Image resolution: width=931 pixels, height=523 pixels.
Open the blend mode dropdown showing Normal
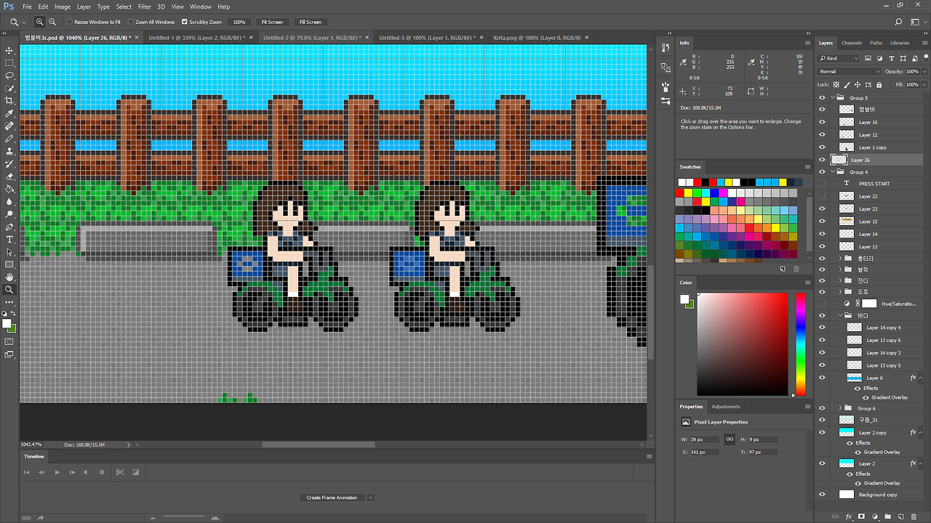coord(848,70)
